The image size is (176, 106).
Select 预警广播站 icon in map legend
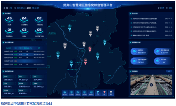65,92
